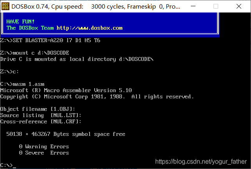The image size is (251, 169).
Task: Click the 'Source listing [NUL.LST]' line
Action: [x=41, y=115]
